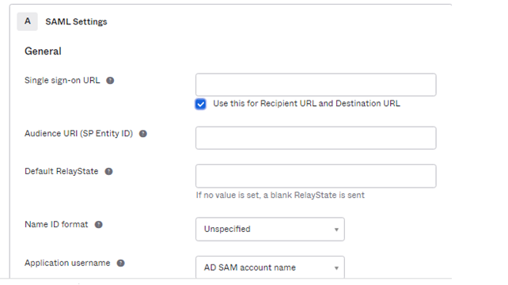This screenshot has width=508, height=285.
Task: Select the blank RelayState hint text
Action: point(280,196)
